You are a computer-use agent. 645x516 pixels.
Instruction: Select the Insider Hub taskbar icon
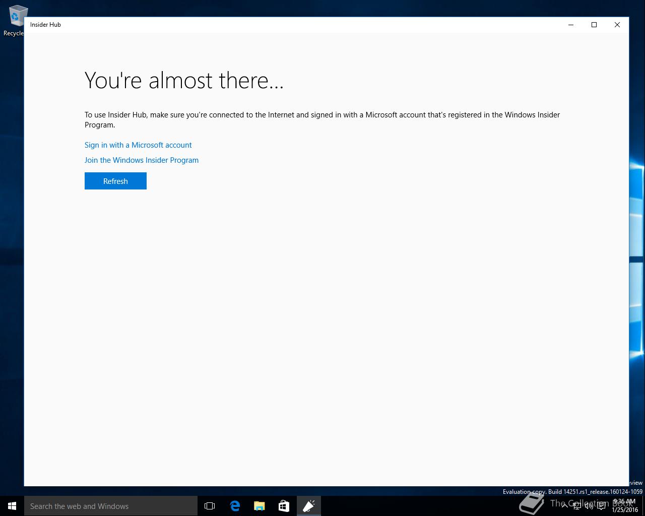click(309, 506)
